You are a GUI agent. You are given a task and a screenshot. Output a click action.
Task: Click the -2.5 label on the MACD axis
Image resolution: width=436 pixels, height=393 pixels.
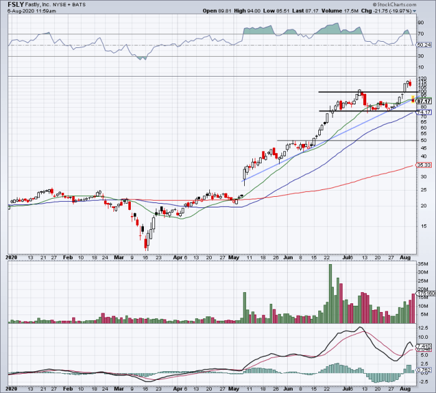click(423, 382)
